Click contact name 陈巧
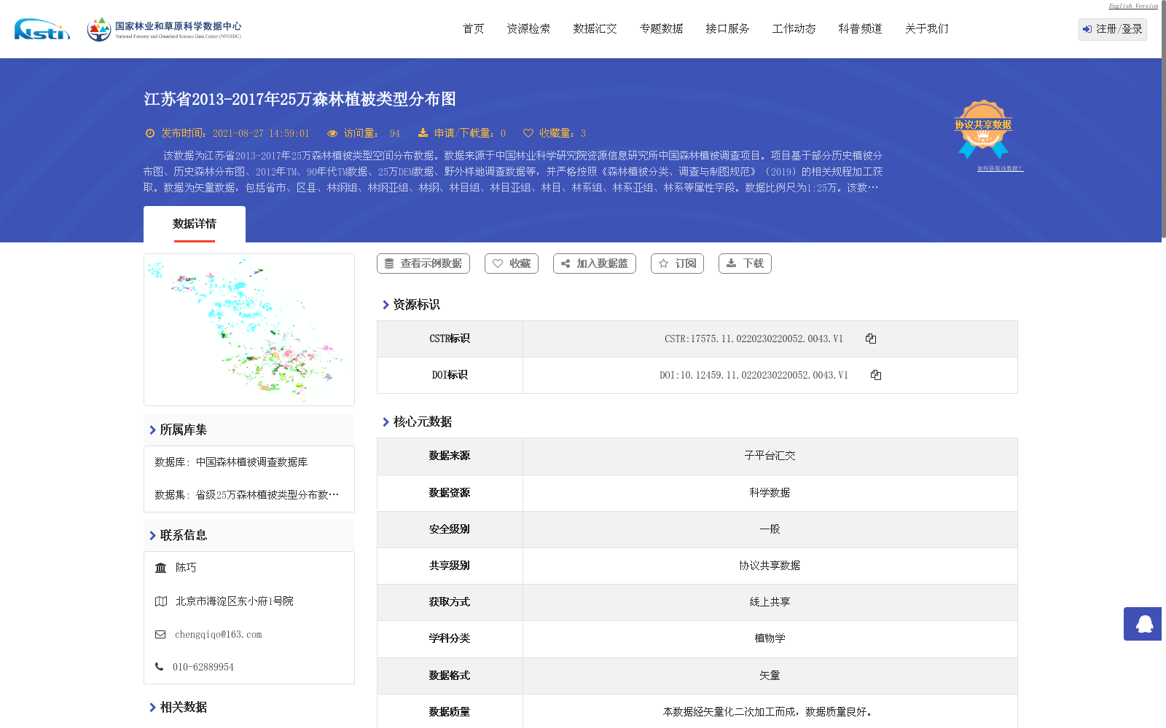This screenshot has height=728, width=1166. click(x=186, y=568)
